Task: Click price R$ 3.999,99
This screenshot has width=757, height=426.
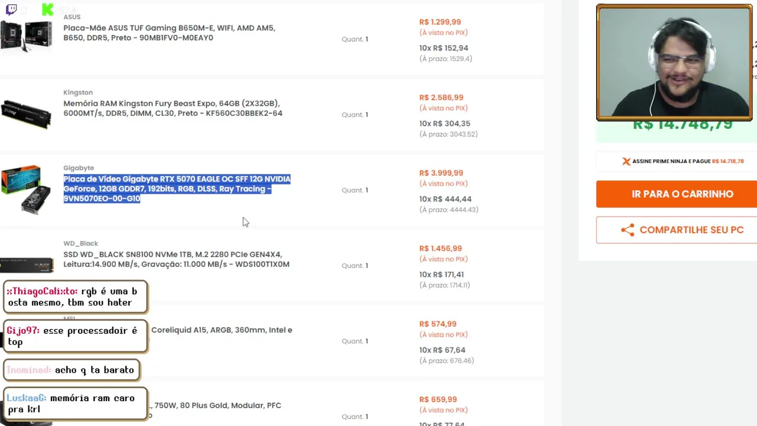Action: click(x=441, y=173)
